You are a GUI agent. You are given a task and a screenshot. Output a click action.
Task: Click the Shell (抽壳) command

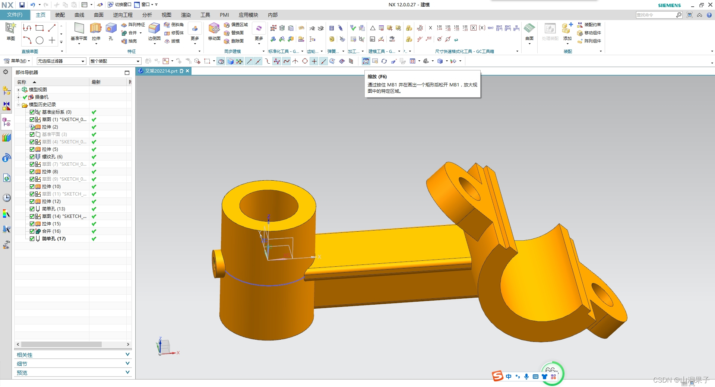click(x=129, y=41)
